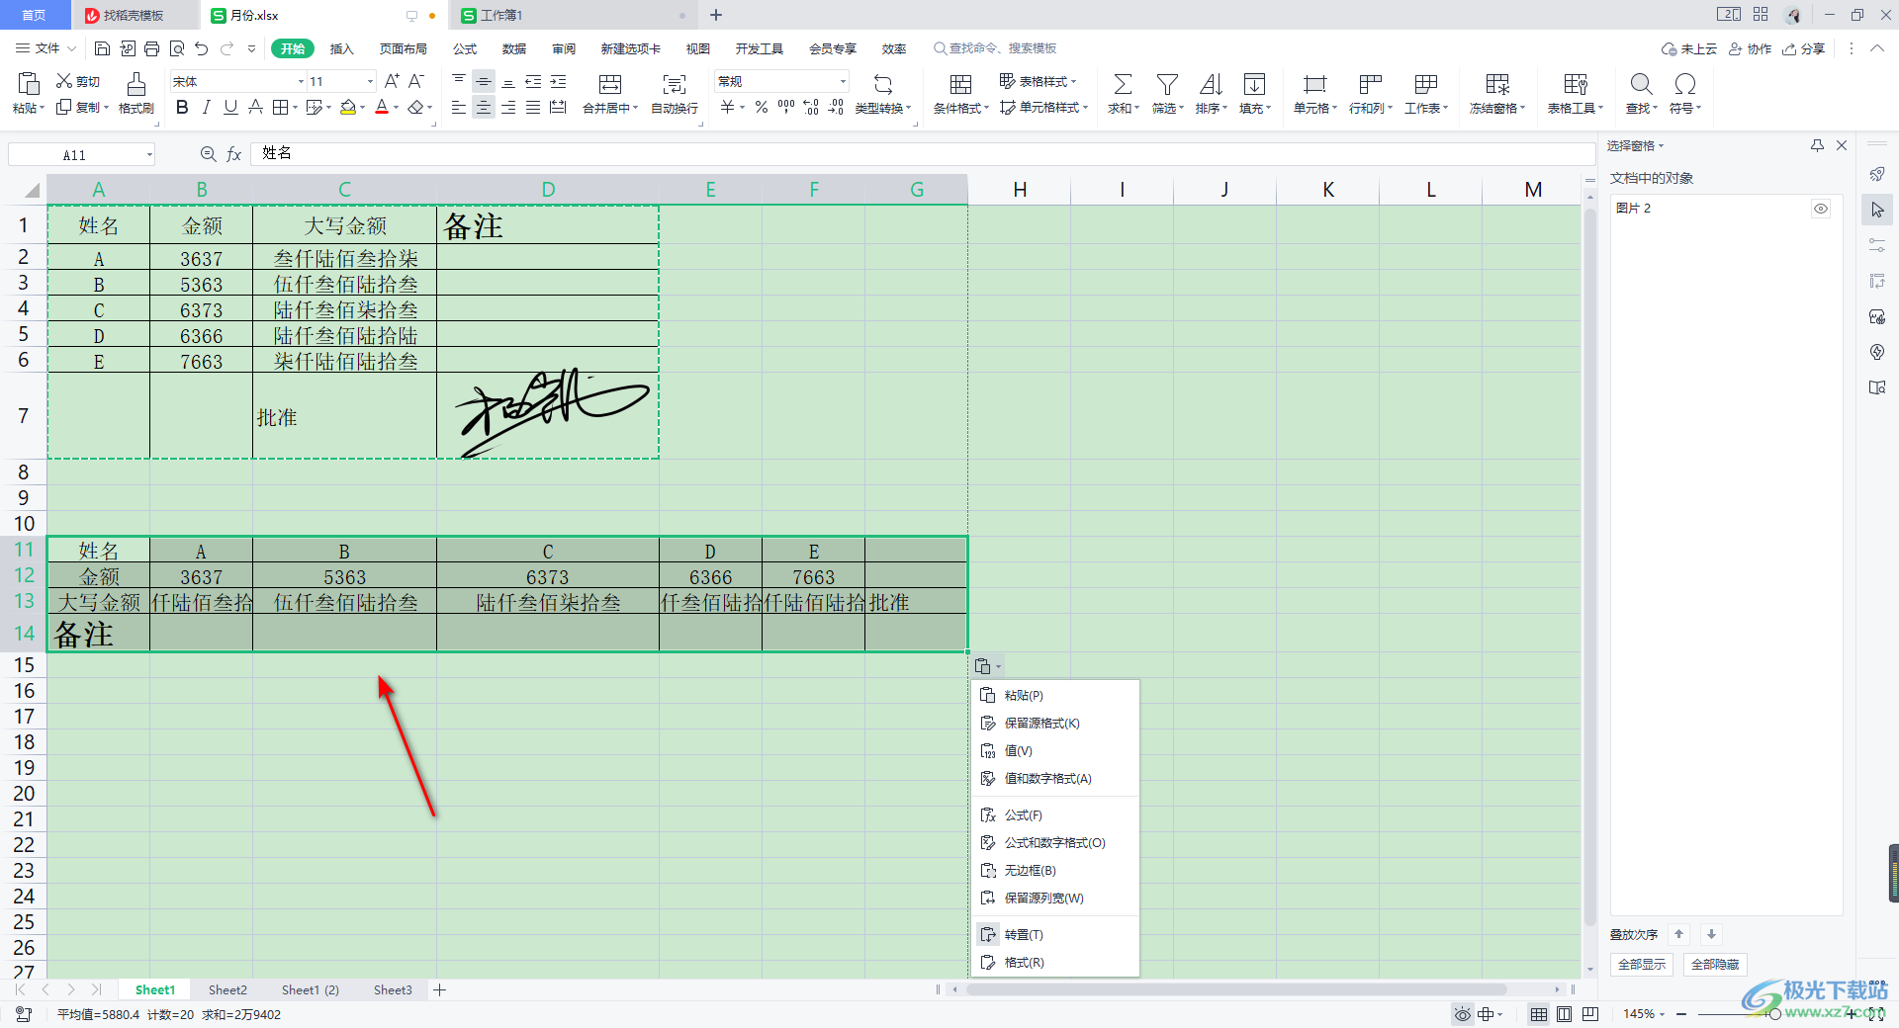Click the fill color bucket icon
The image size is (1899, 1028).
pos(348,107)
